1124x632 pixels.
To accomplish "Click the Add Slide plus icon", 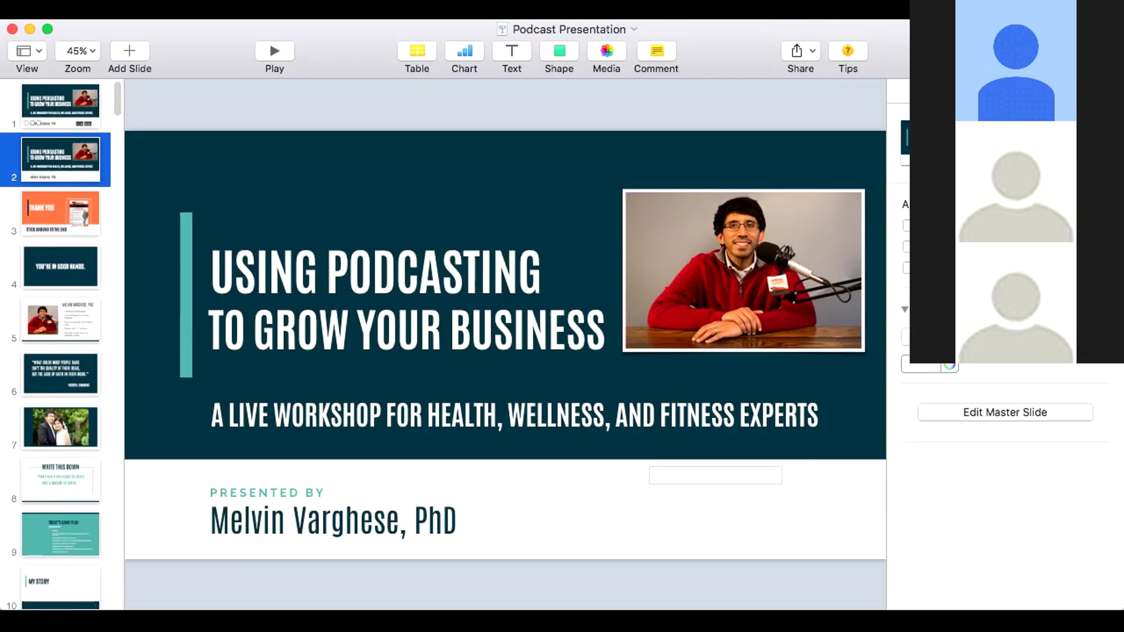I will [x=130, y=51].
